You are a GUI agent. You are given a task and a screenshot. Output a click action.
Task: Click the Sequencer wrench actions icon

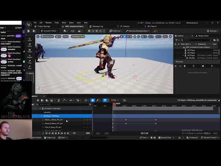(x=64, y=101)
